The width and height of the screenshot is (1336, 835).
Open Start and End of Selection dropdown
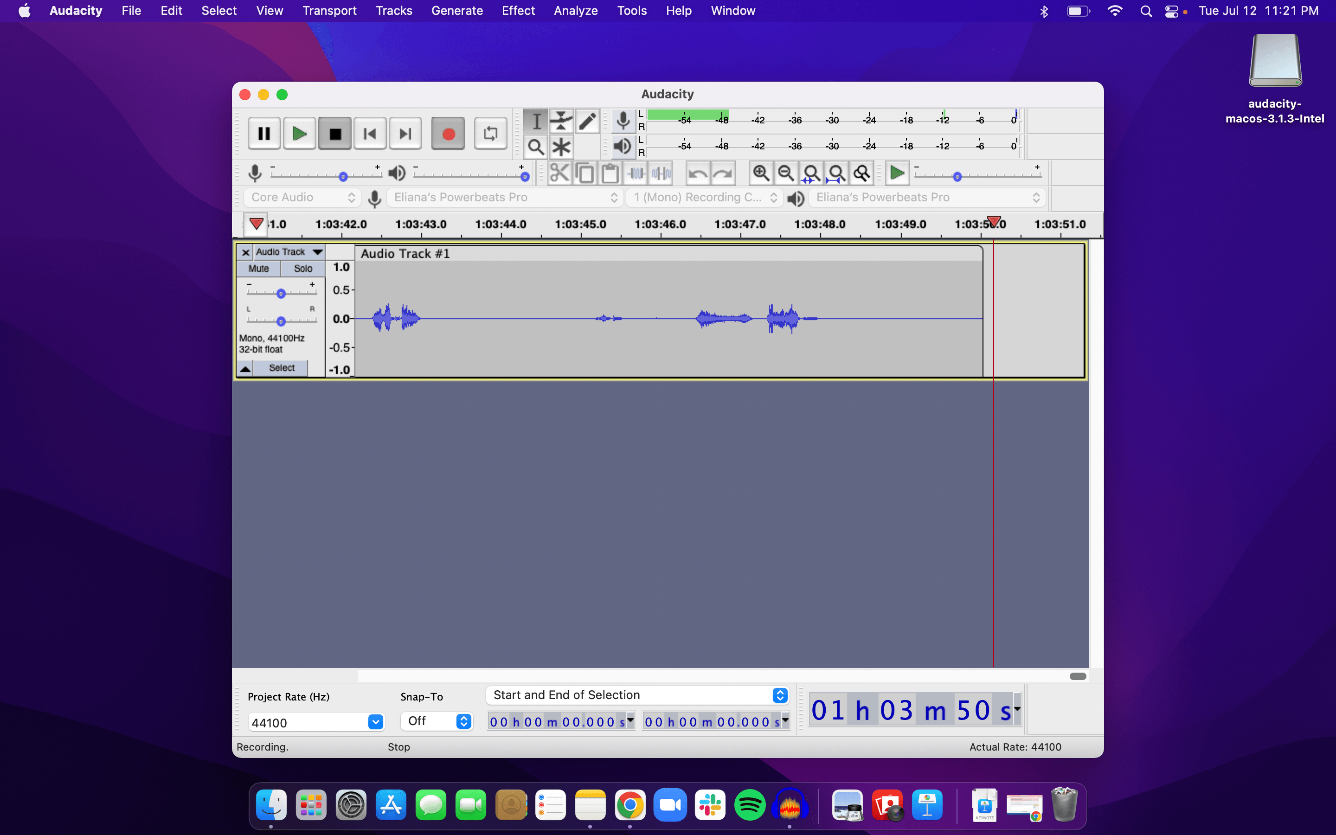638,695
